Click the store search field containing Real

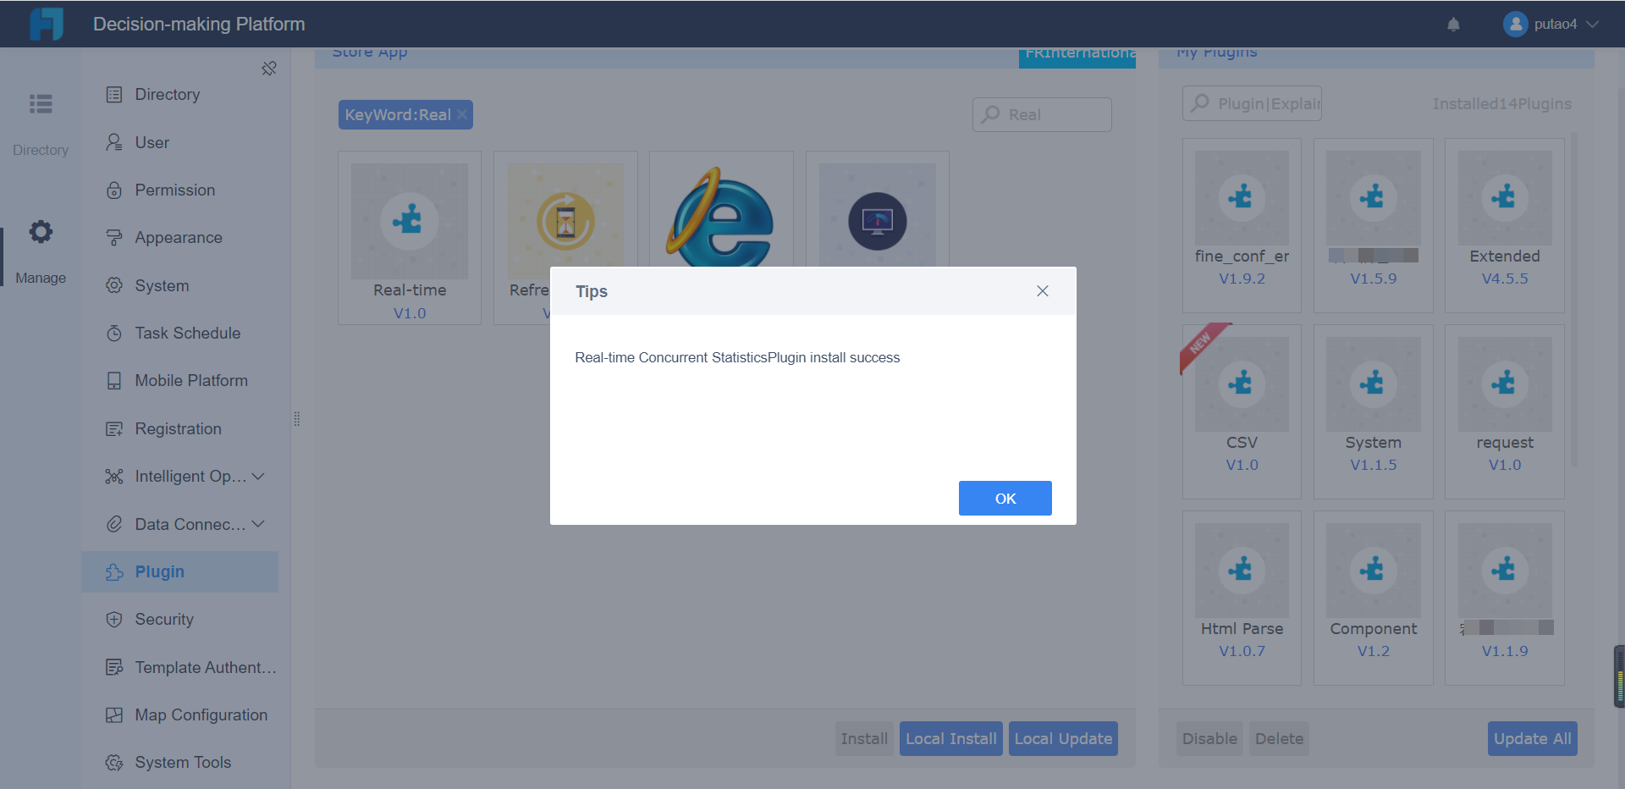pyautogui.click(x=1042, y=114)
